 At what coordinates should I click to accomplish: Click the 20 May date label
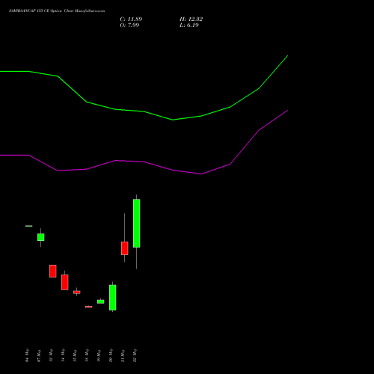[111, 355]
